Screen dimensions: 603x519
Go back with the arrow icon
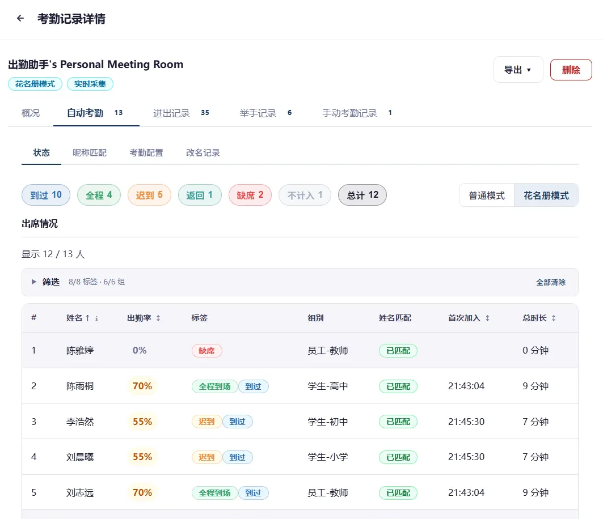20,18
